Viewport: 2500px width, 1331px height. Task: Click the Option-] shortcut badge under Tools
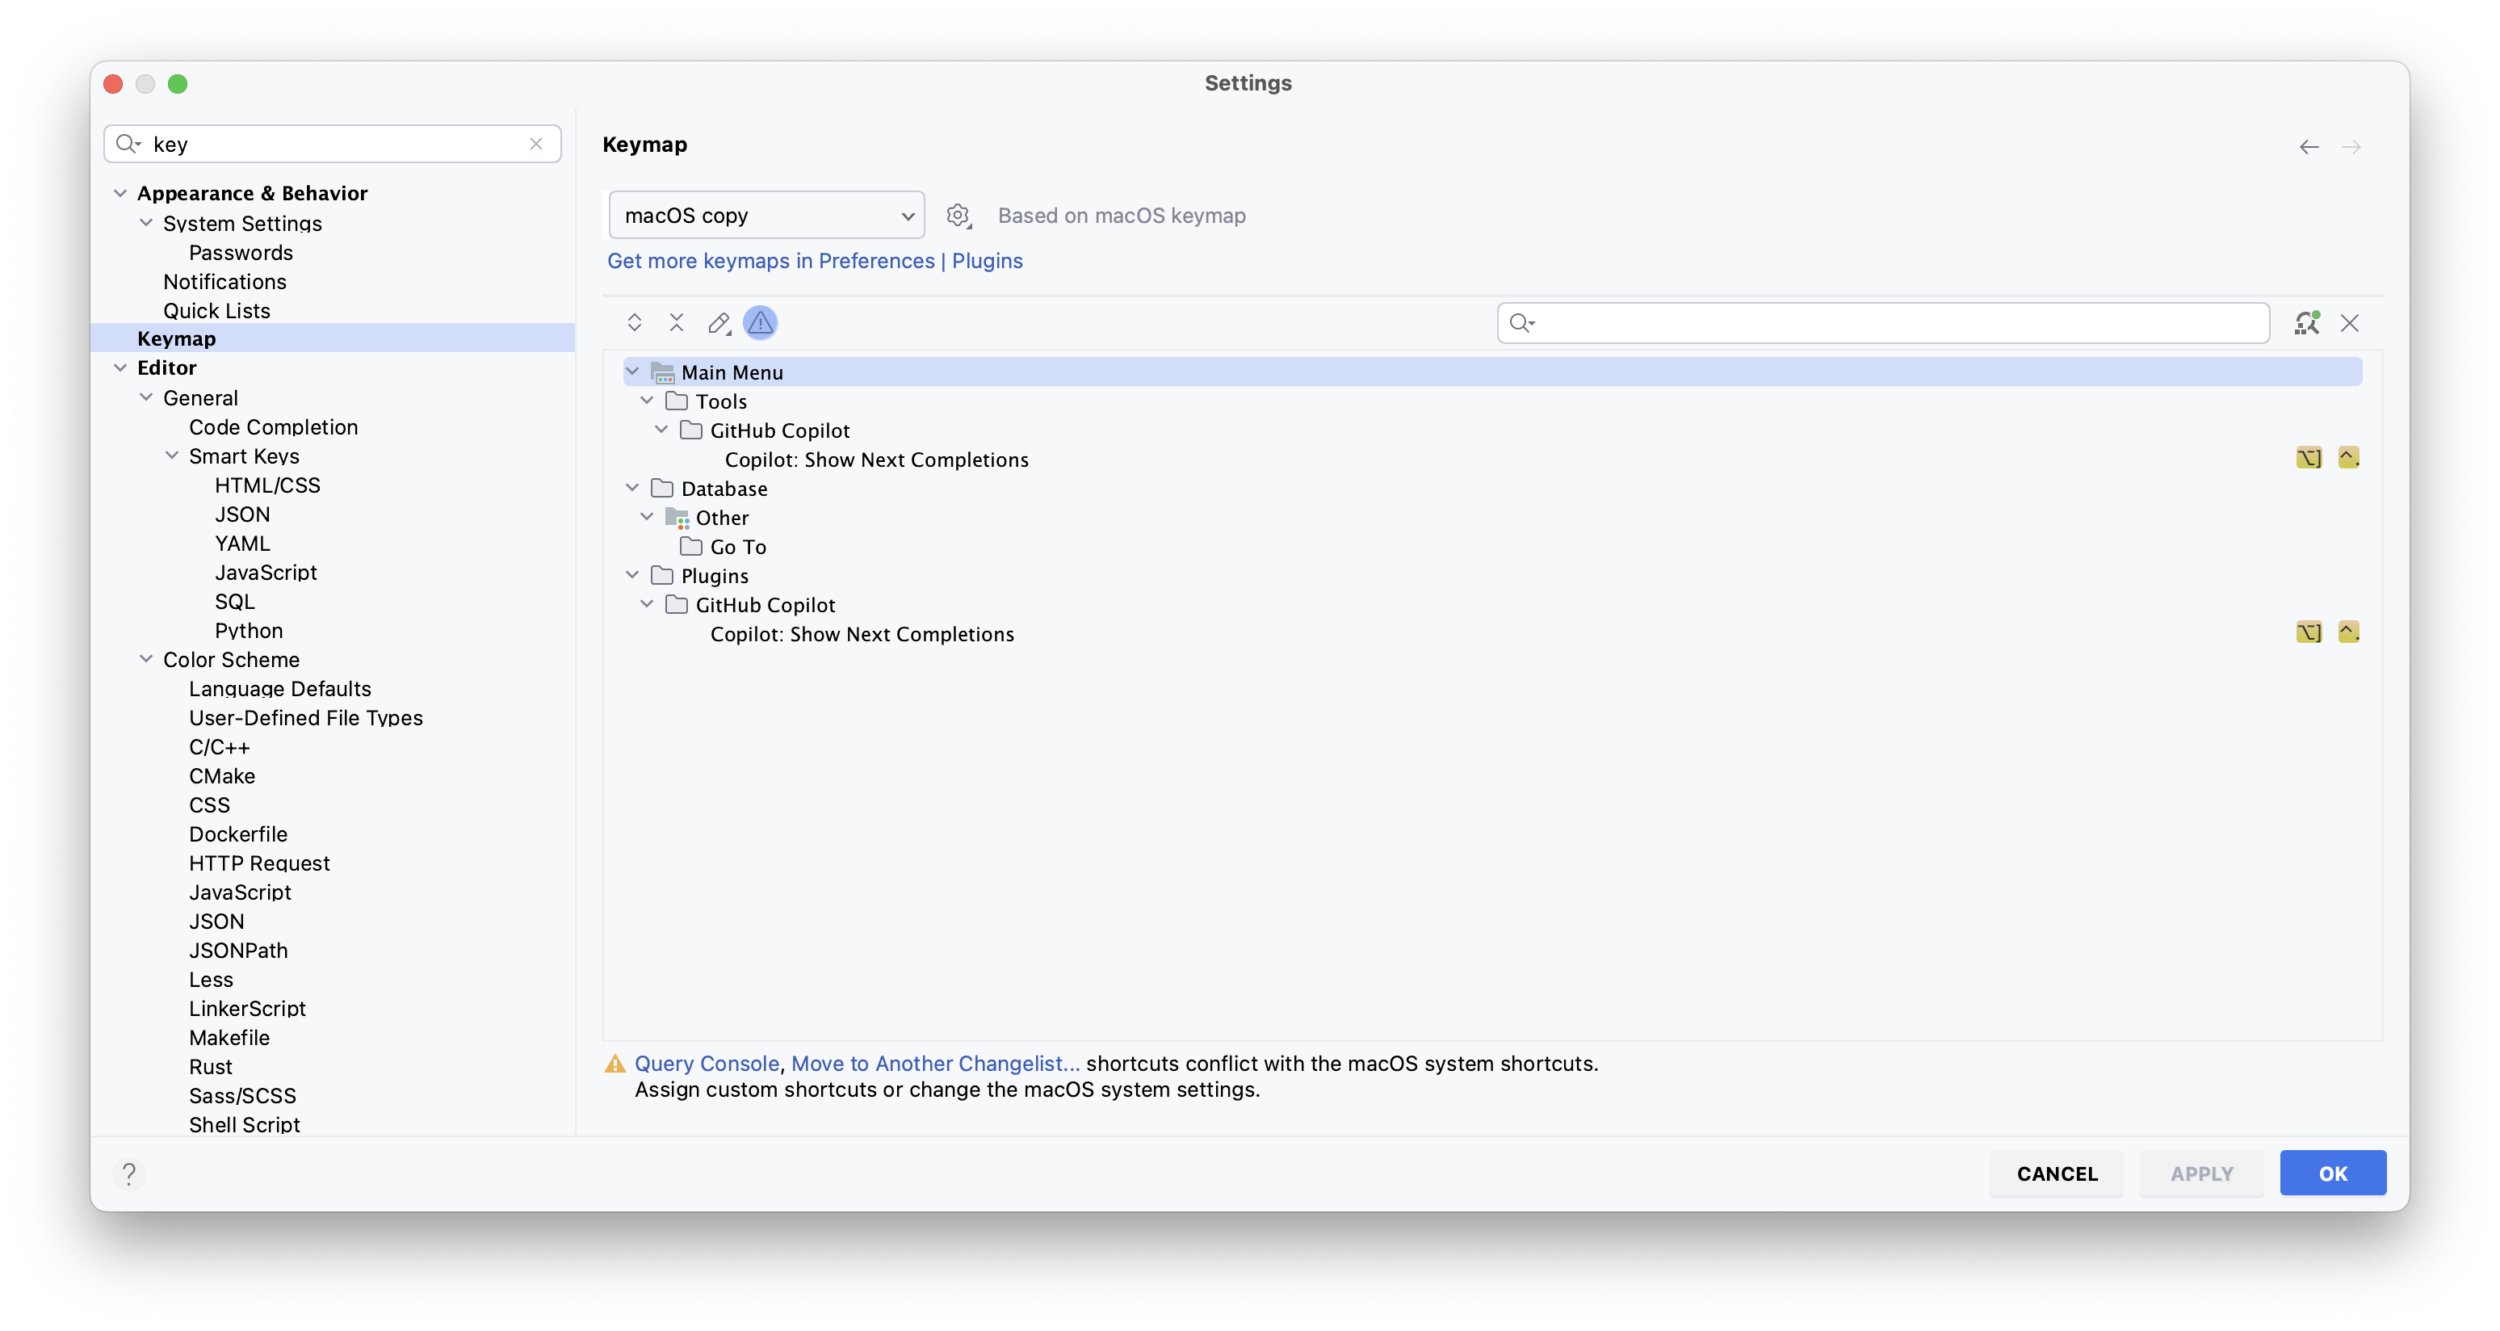(x=2309, y=457)
